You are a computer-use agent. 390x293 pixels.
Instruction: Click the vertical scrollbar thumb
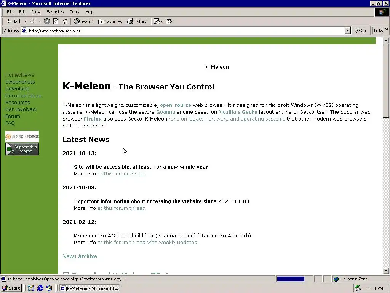(x=386, y=80)
